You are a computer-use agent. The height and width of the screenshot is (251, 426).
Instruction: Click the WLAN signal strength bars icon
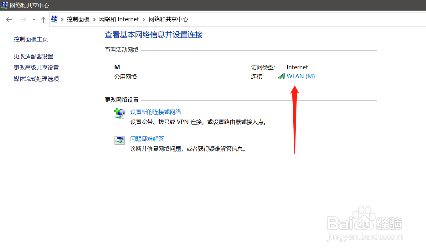click(281, 76)
